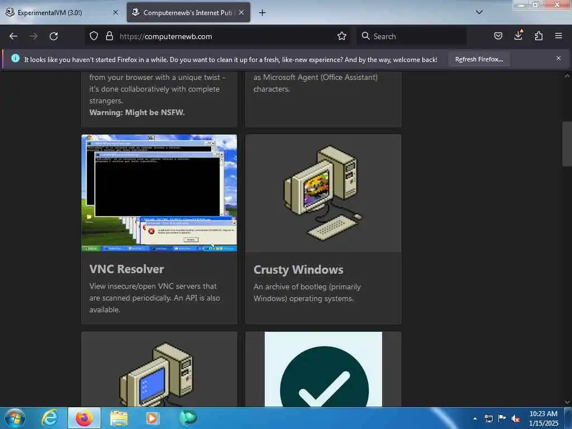
Task: Expand the list all tabs dropdown
Action: (x=479, y=12)
